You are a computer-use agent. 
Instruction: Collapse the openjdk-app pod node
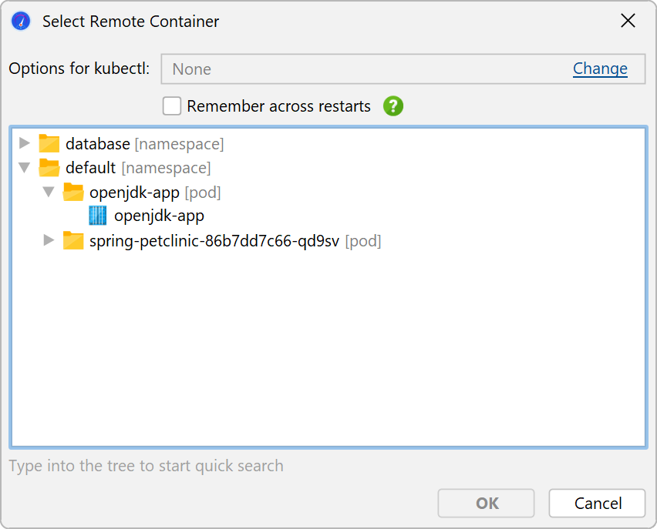[x=49, y=193]
